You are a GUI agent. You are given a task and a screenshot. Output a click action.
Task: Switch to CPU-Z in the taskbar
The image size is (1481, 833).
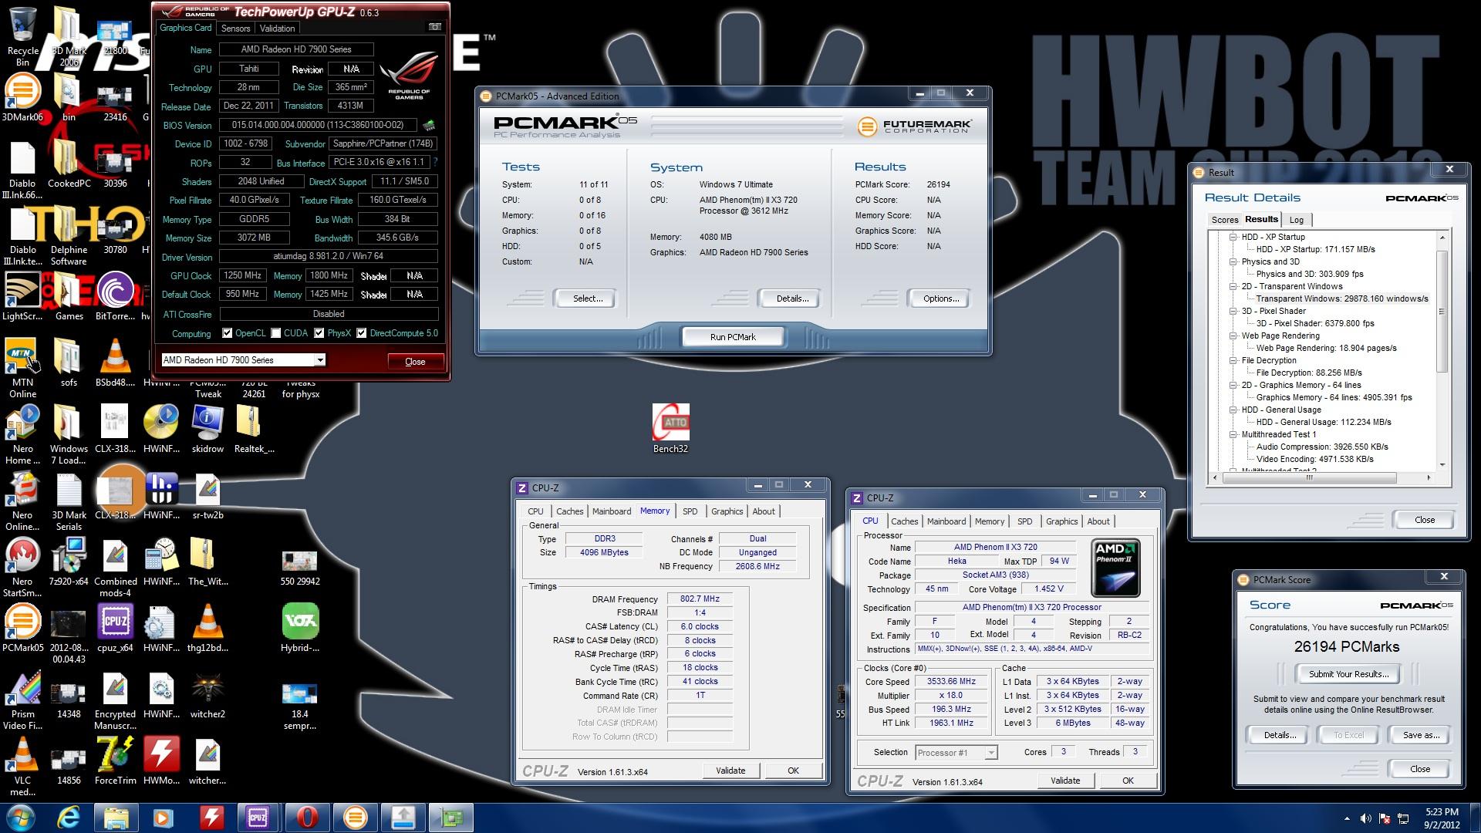(258, 818)
